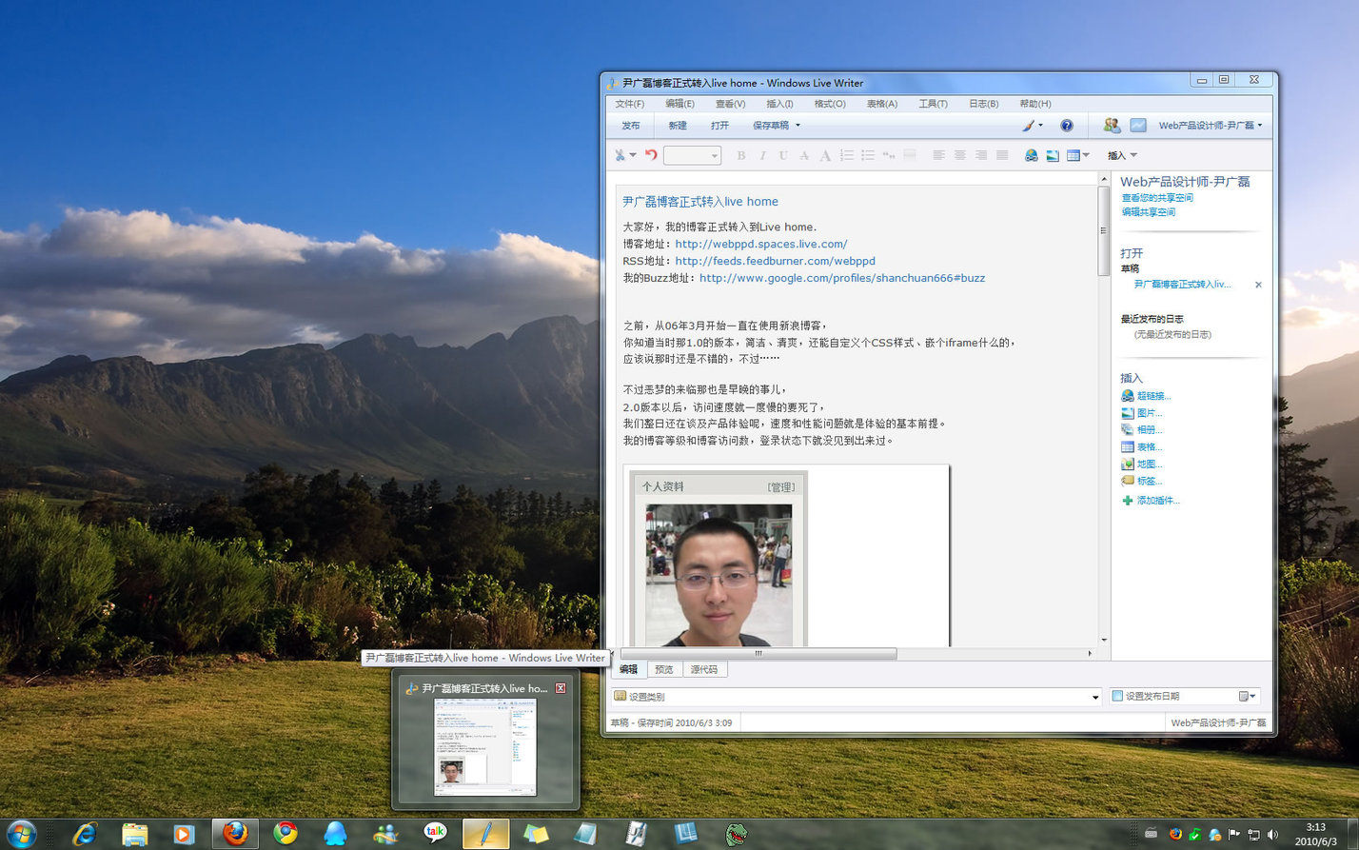The width and height of the screenshot is (1359, 850).
Task: Click the insert picture icon in toolbar
Action: 1053,155
